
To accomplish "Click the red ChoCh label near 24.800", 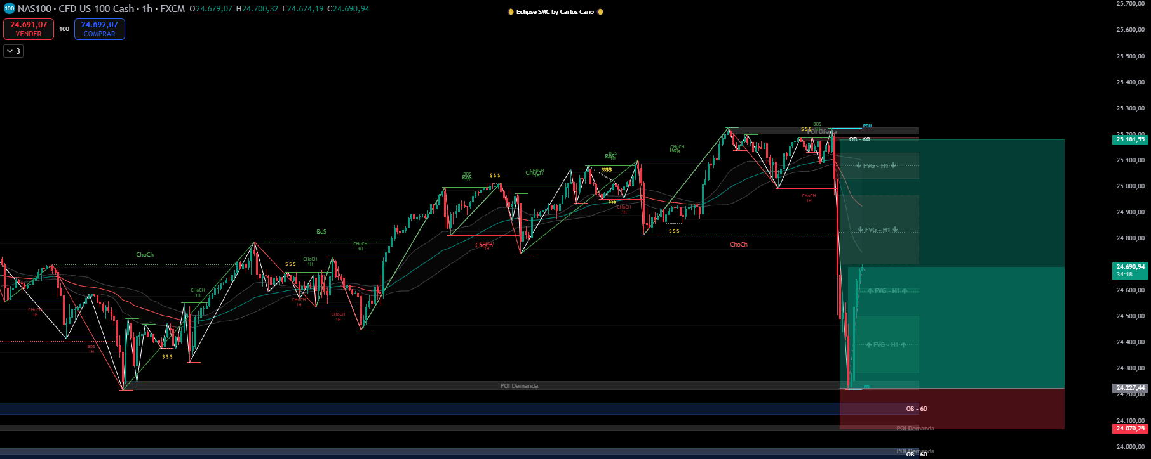I will point(739,245).
